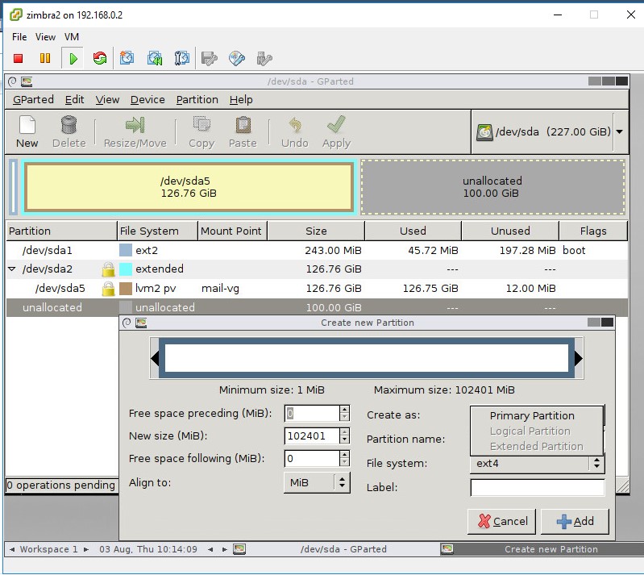The width and height of the screenshot is (644, 575).
Task: Click the Free space preceding stepper arrows
Action: click(x=344, y=413)
